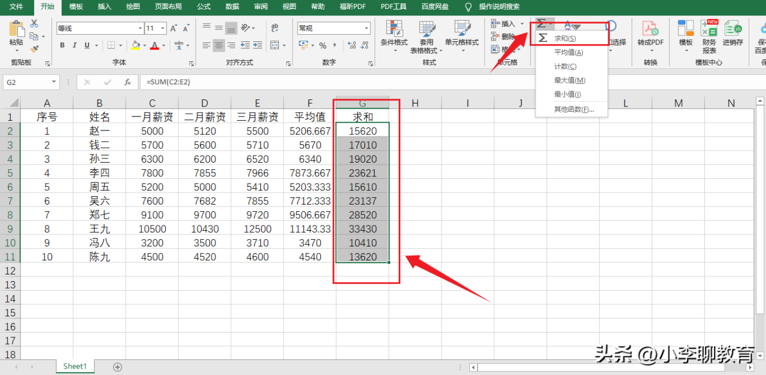The image size is (766, 375).
Task: Toggle Italic formatting
Action: point(74,45)
